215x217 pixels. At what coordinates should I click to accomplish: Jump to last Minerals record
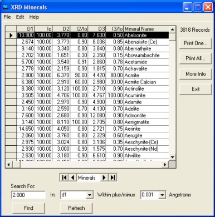113,177
